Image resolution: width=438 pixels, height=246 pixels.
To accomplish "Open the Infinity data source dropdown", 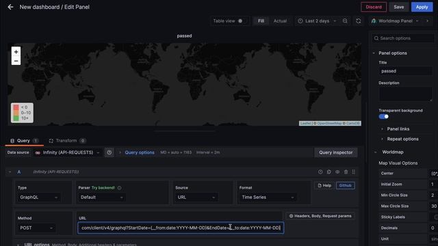I will click(67, 152).
